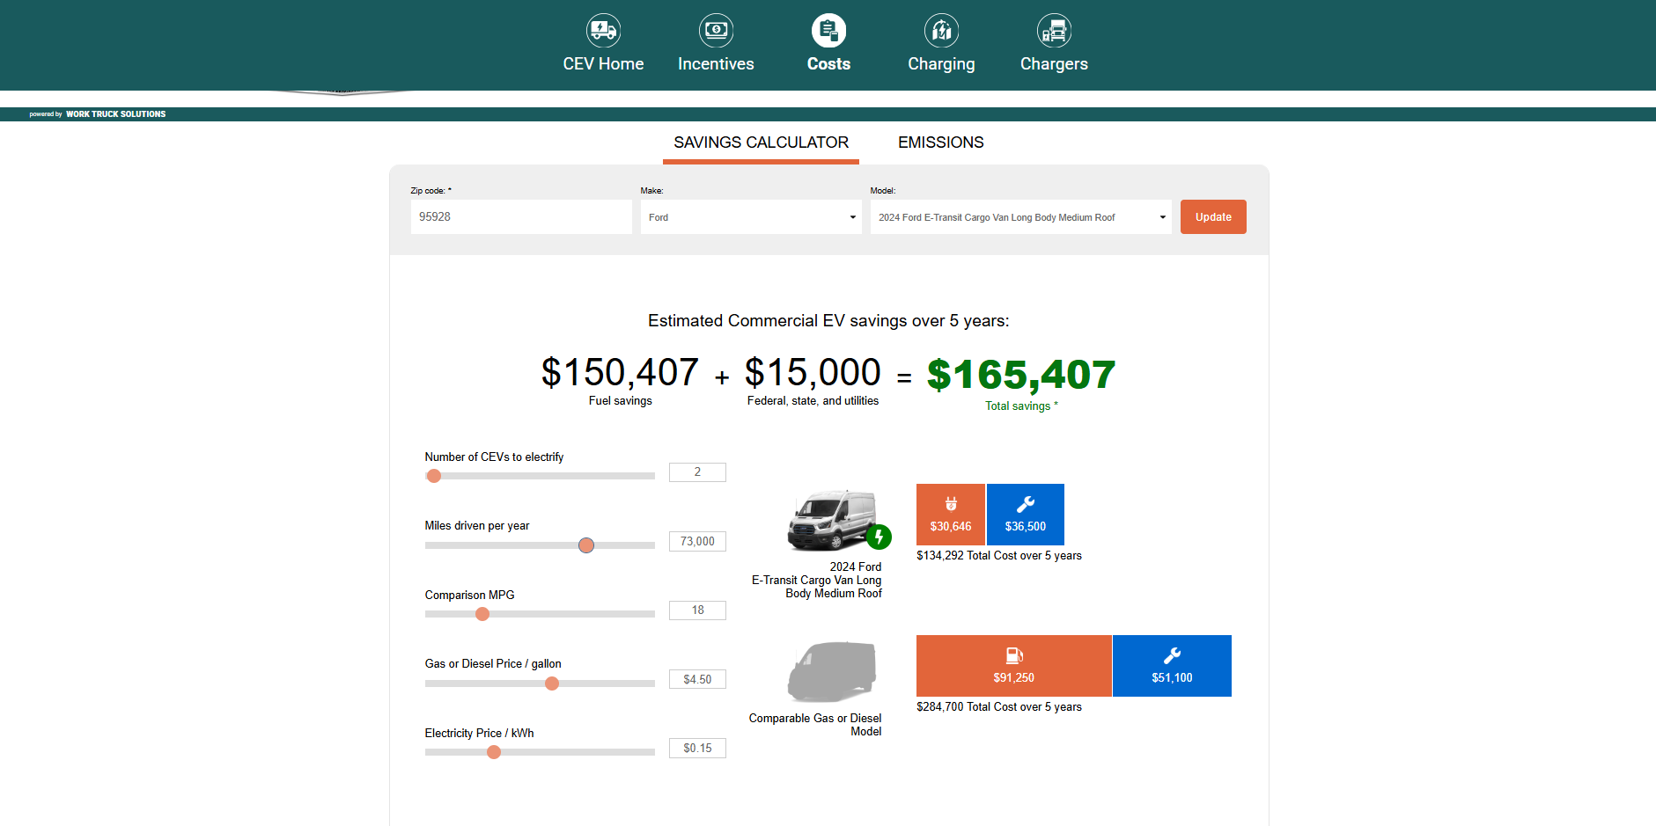Click the Work Truck Solutions link

[115, 114]
